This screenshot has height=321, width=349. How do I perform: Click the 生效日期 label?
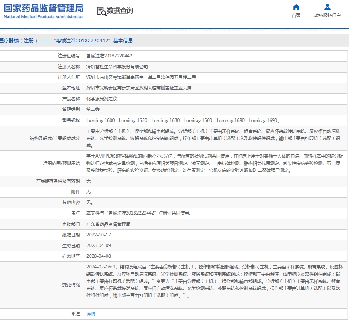coord(71,245)
